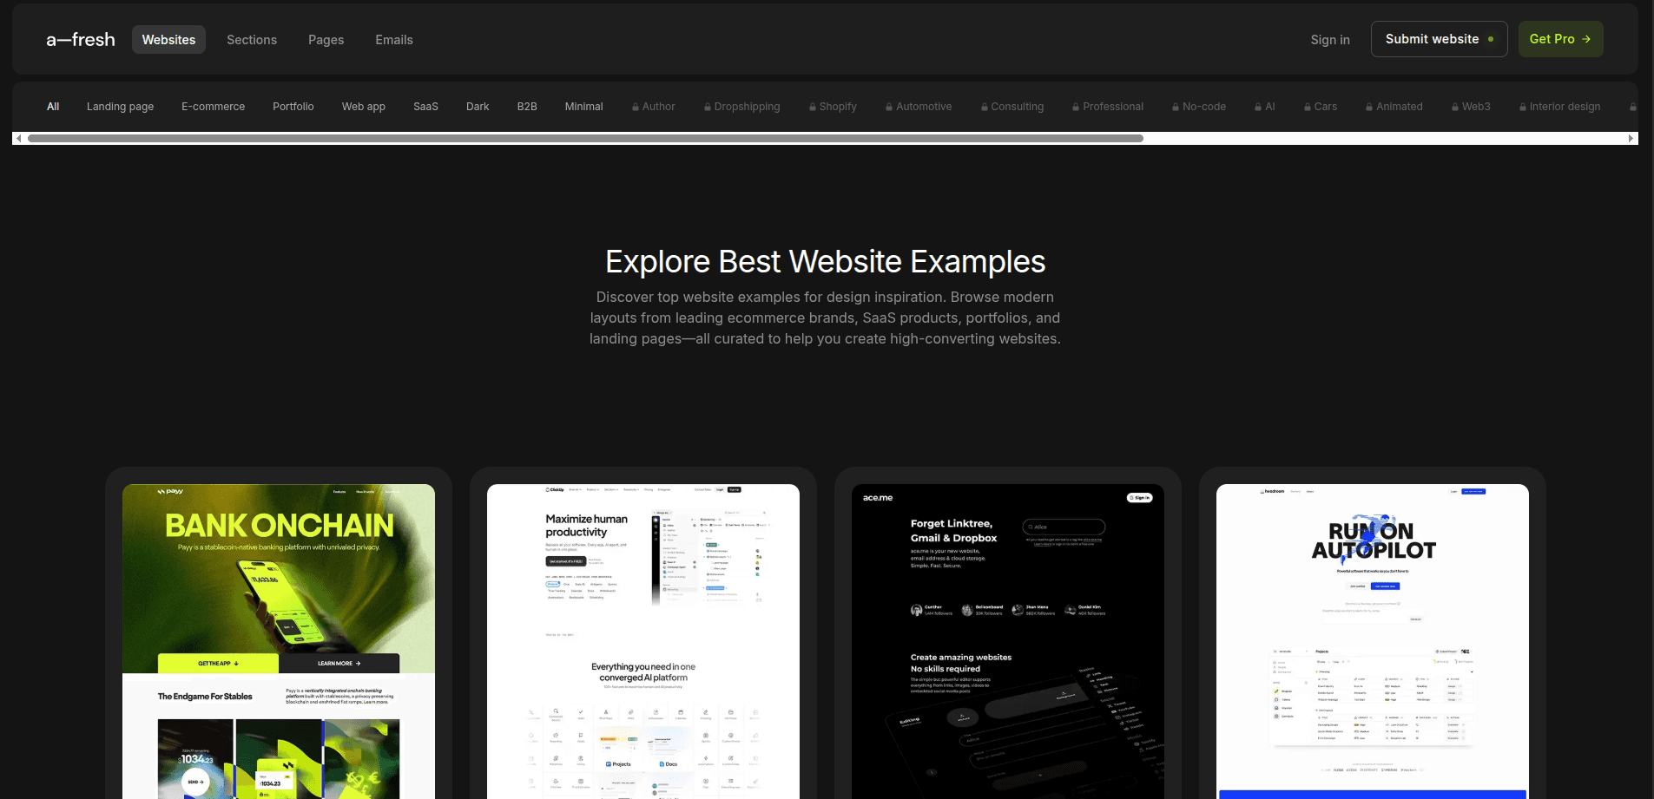Open the locked Author category
1654x799 pixels.
654,107
